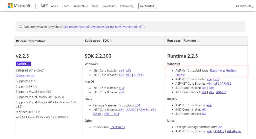Select the 'Supports C# 7.3' text
The width and height of the screenshot is (256, 139).
click(27, 81)
